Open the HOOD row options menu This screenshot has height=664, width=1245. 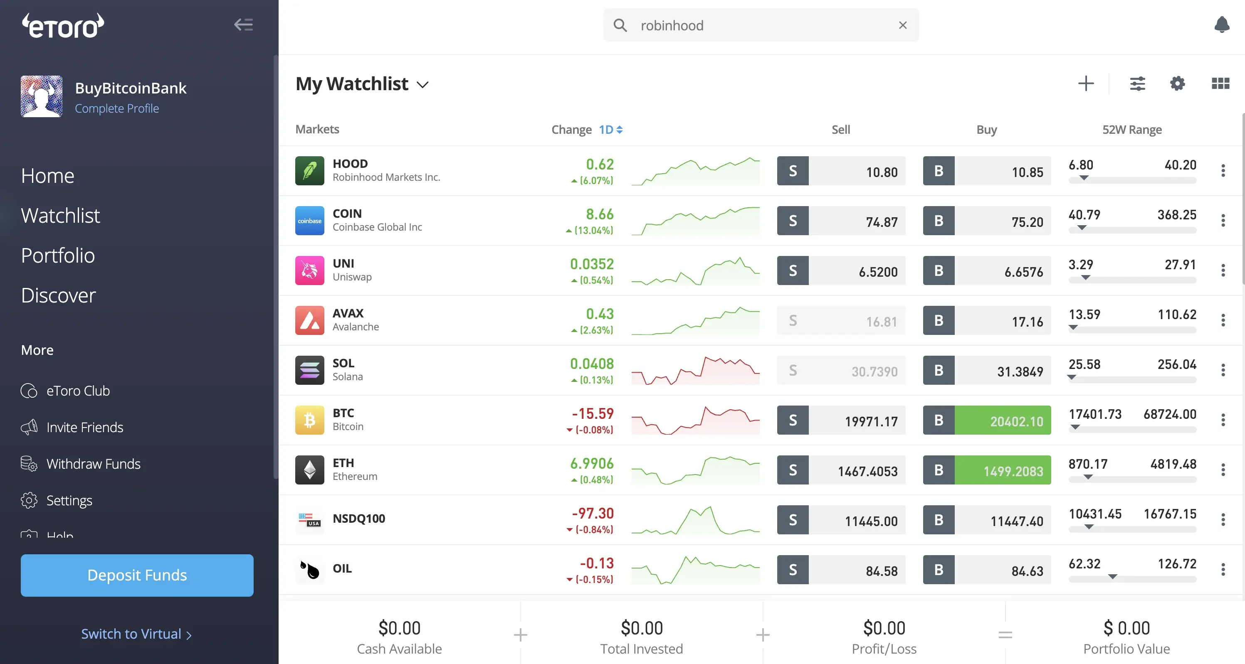coord(1223,170)
